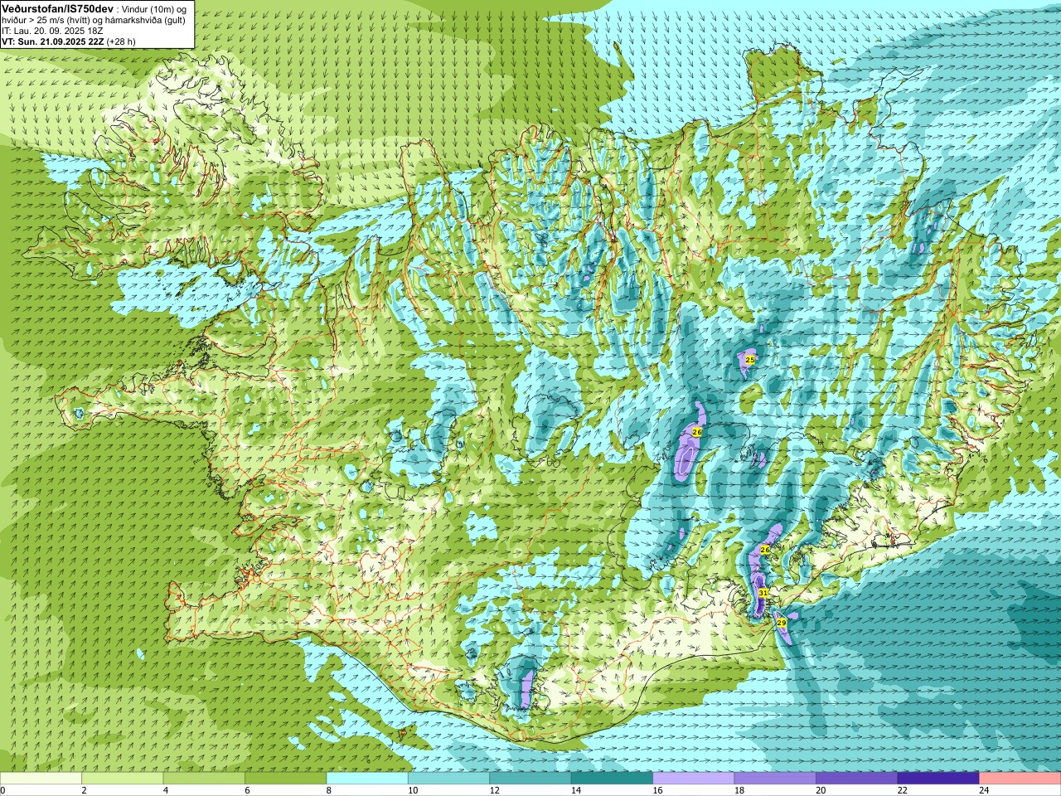Click the 'IT: Lau. 20. 09. 2025 18Z' line
This screenshot has width=1061, height=796.
pyautogui.click(x=52, y=30)
